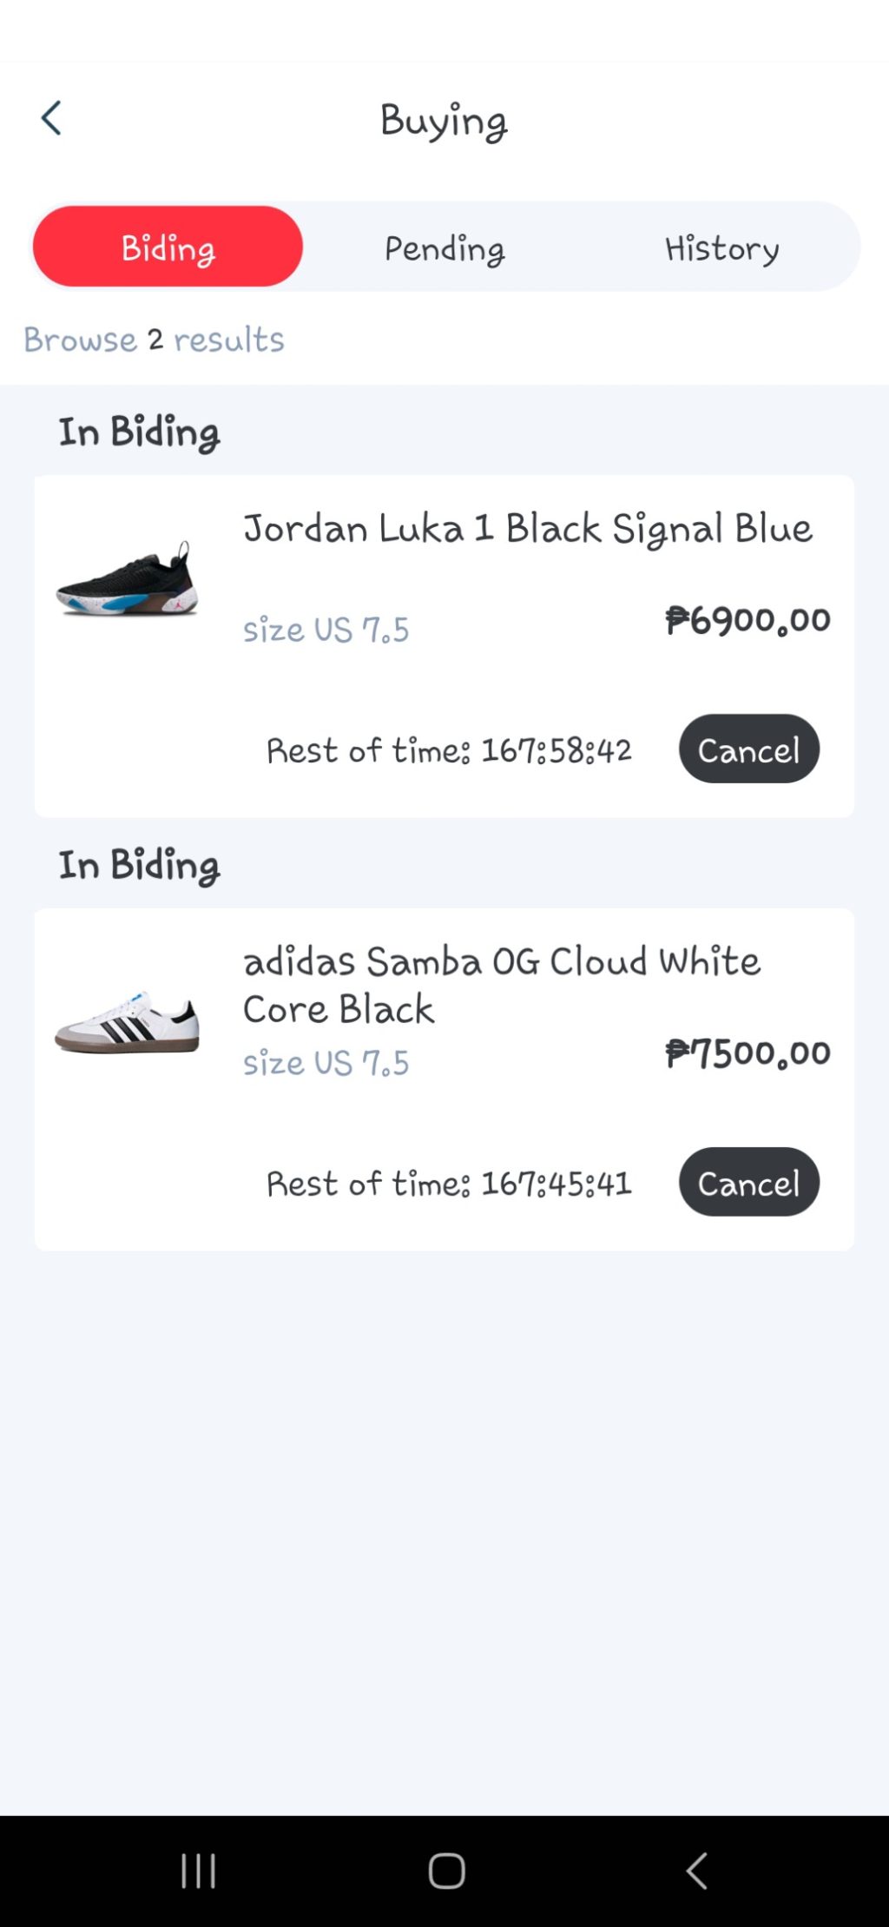889x1927 pixels.
Task: Tap the ₱6900.00 bid price
Action: (747, 620)
